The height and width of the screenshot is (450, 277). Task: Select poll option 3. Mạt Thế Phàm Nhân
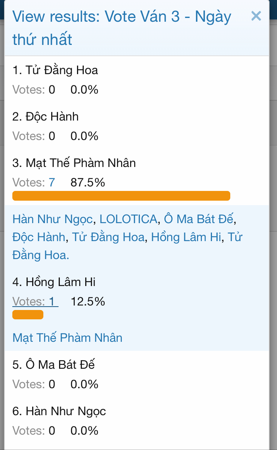coord(74,163)
